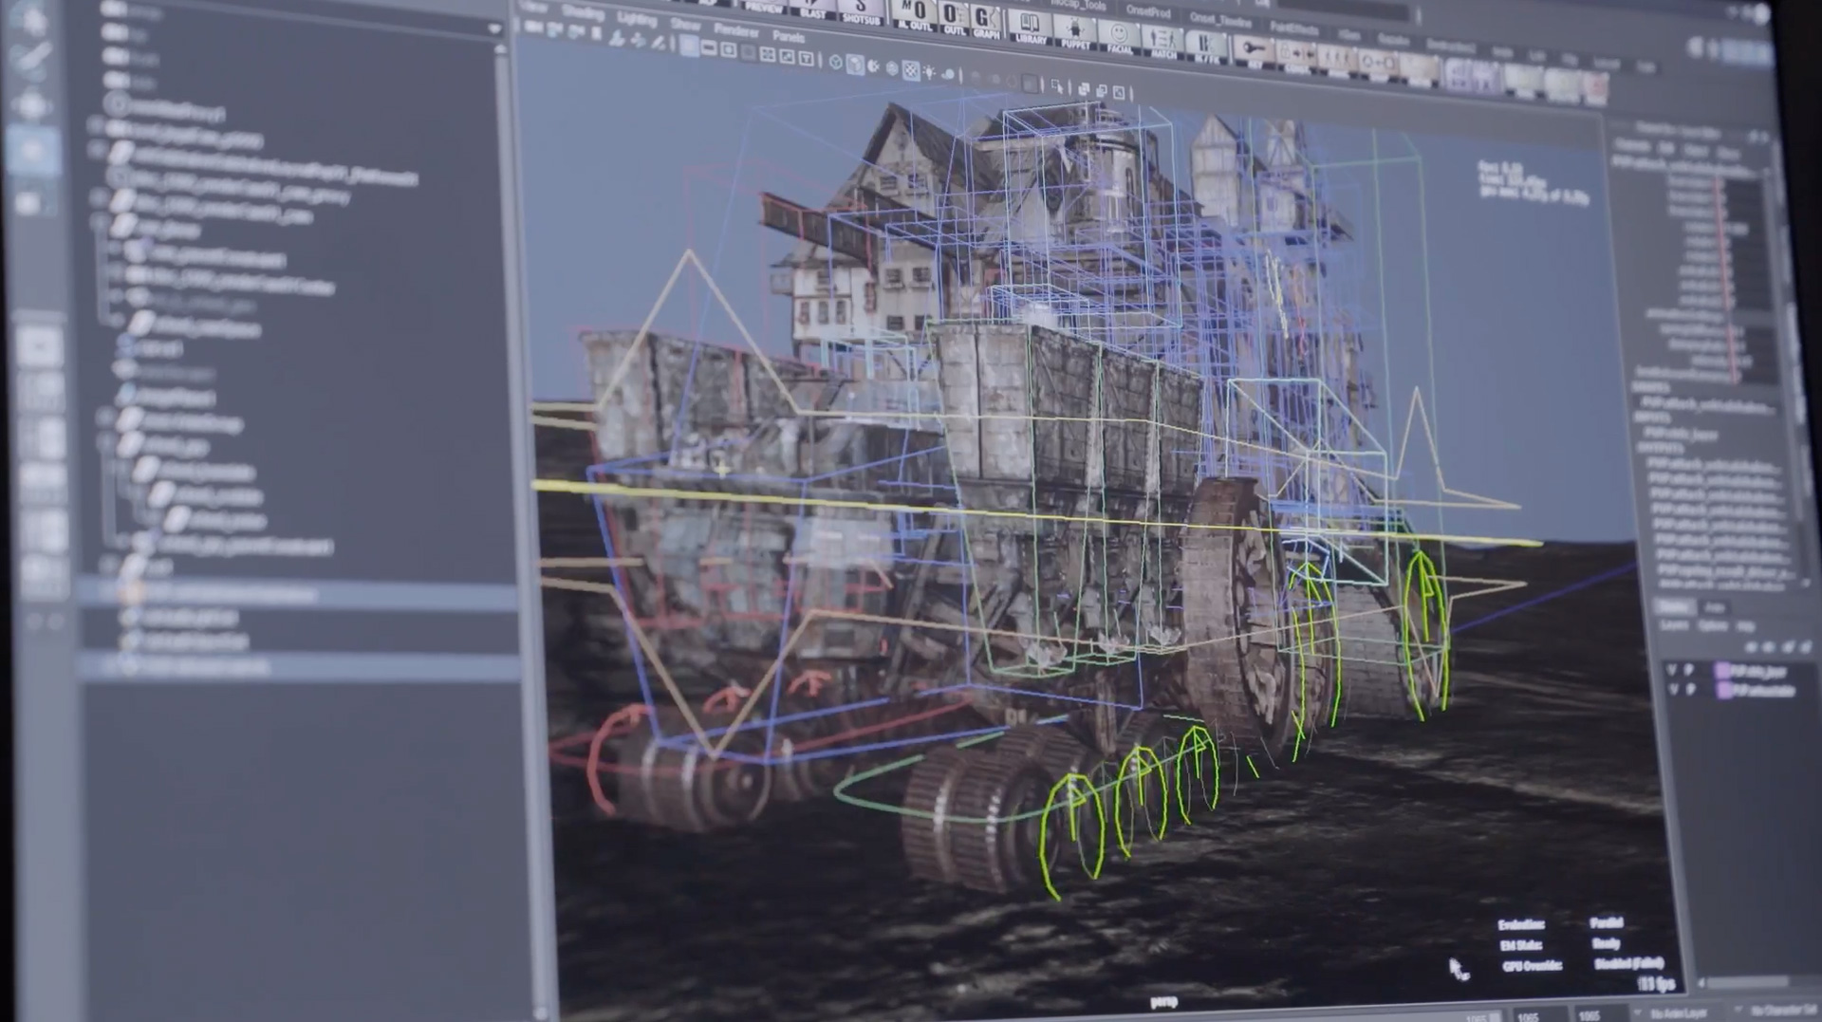This screenshot has height=1022, width=1822.
Task: Click the highlighted square icon in viewport toolbar
Action: point(689,46)
